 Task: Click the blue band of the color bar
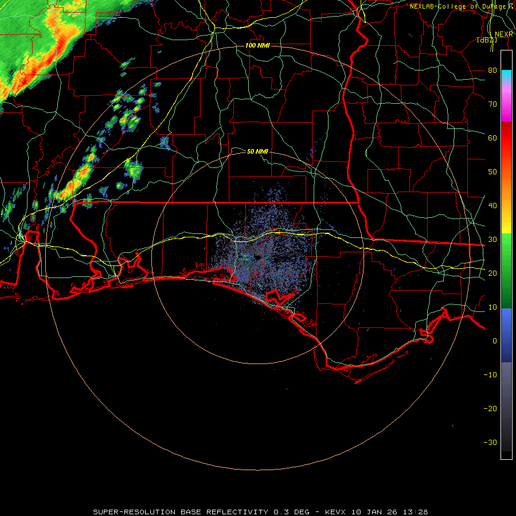[506, 335]
